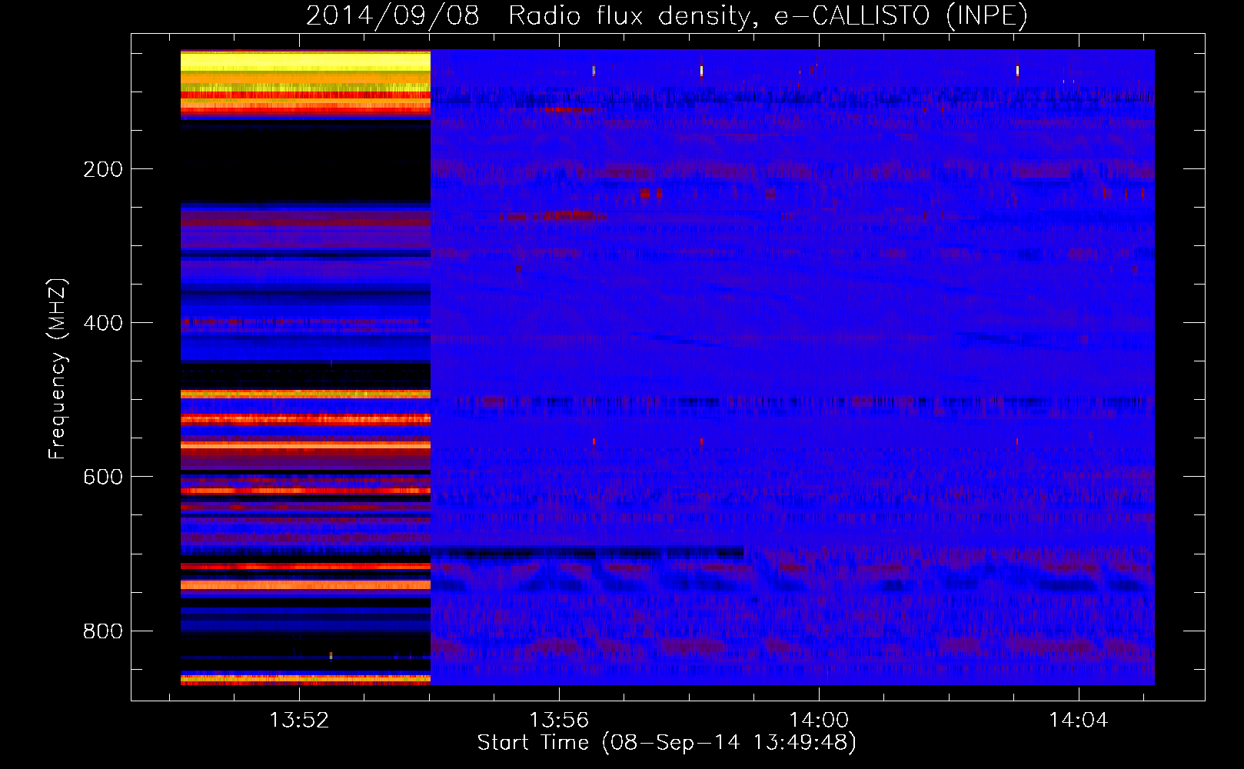Image resolution: width=1244 pixels, height=769 pixels.
Task: Click the 'Start Time (08-Sep-14 13:49:48)' label
Action: point(667,743)
